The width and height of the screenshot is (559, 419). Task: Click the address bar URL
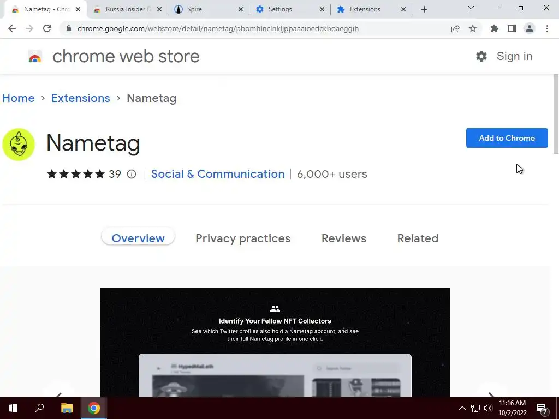click(218, 28)
